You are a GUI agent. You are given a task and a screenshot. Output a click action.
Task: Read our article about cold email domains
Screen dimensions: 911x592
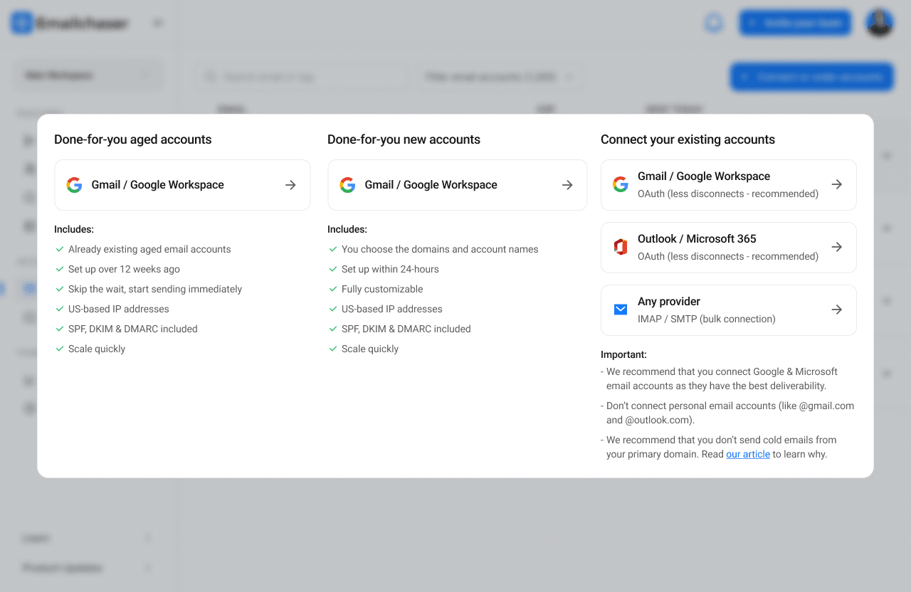748,453
